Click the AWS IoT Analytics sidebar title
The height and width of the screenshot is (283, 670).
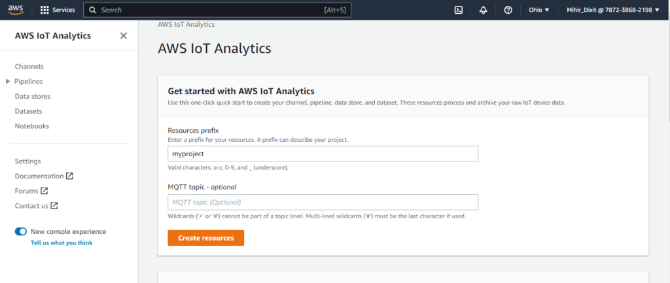point(53,36)
